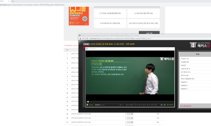Click lecture title in row 15
The height and width of the screenshot is (126, 211).
(81, 114)
